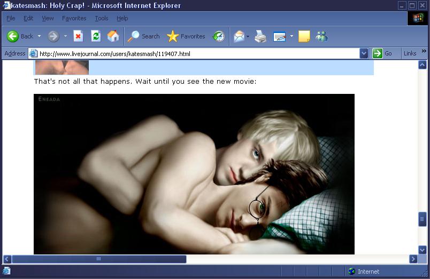Click text "That's not all that happens"
Image resolution: width=430 pixels, height=279 pixels.
click(82, 81)
